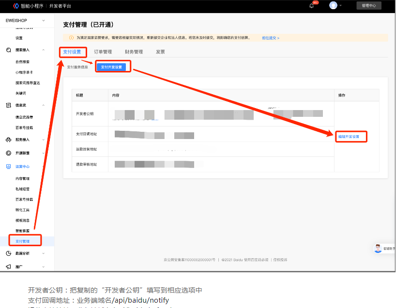Expand the EWEISHOP app dropdown
The height and width of the screenshot is (308, 396).
(44, 21)
